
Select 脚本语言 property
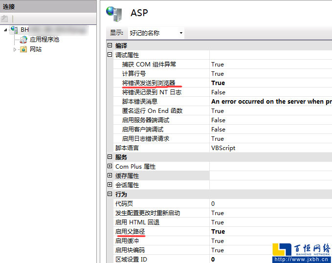[x=127, y=148]
